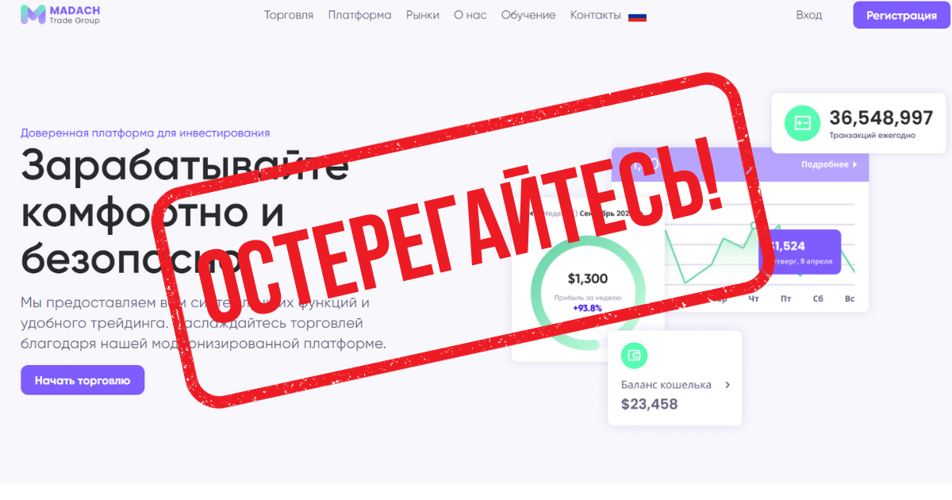The height and width of the screenshot is (500, 952).
Task: Select the Сб day on chart axis
Action: click(x=818, y=299)
